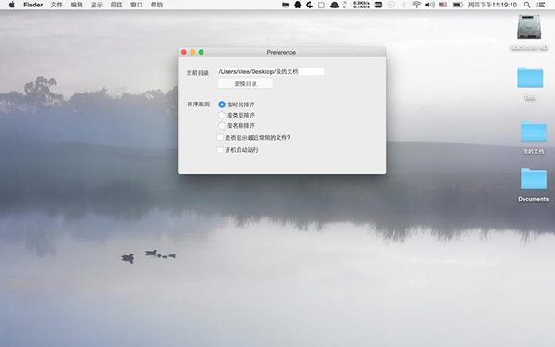Open the 显示 menu

tap(96, 5)
